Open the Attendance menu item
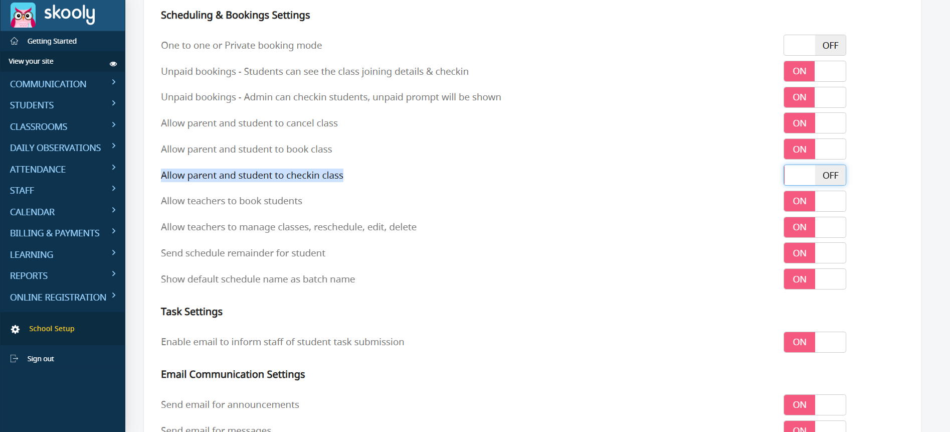The width and height of the screenshot is (950, 432). point(38,170)
